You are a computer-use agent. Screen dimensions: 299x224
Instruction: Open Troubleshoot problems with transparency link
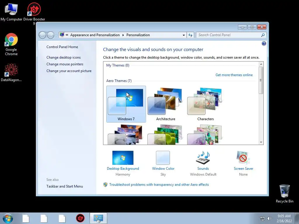point(159,185)
